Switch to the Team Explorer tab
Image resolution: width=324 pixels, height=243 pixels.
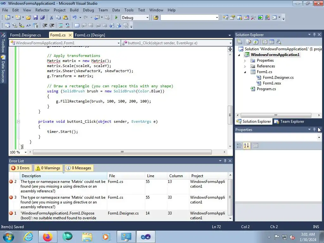point(289,121)
